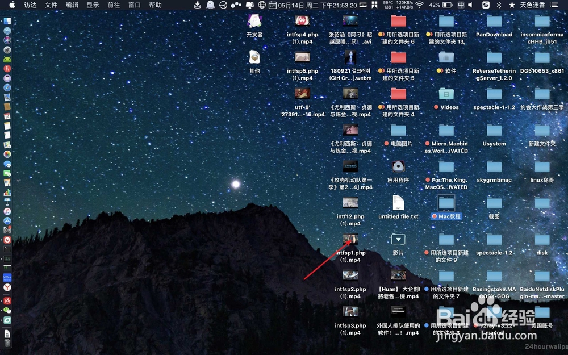Open the 前往 menu
Image resolution: width=568 pixels, height=355 pixels.
pyautogui.click(x=112, y=5)
